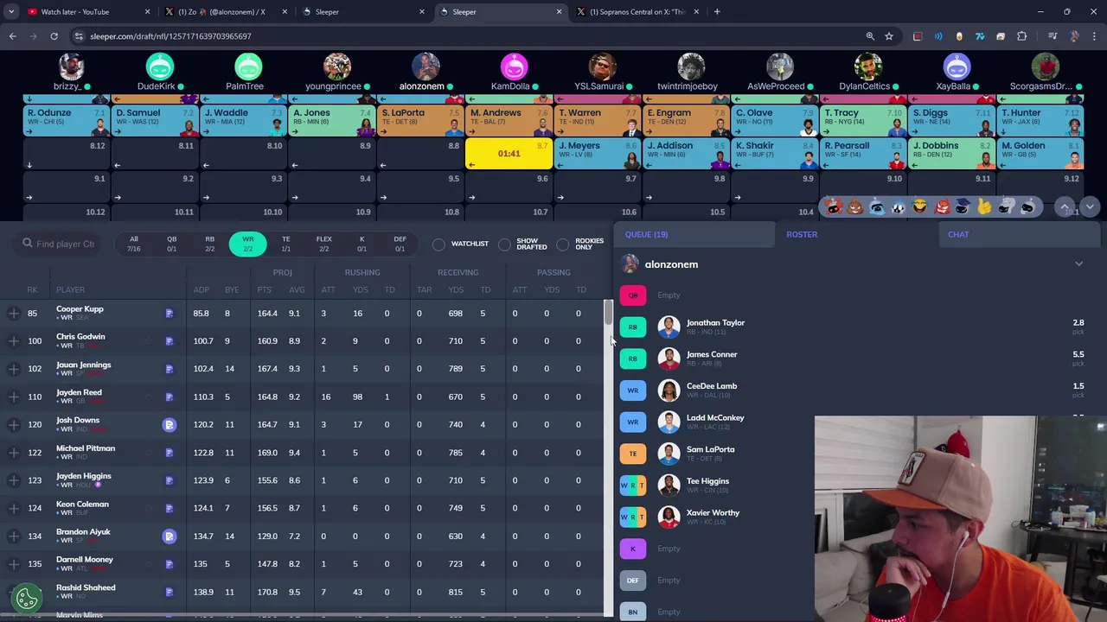Screen dimensions: 1107x622
Task: Send the thumbs up emoji reaction
Action: point(984,206)
